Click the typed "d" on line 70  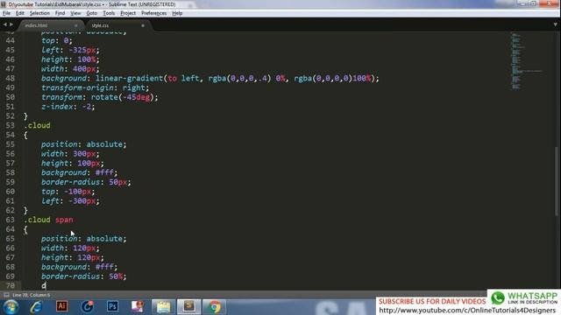pos(43,286)
